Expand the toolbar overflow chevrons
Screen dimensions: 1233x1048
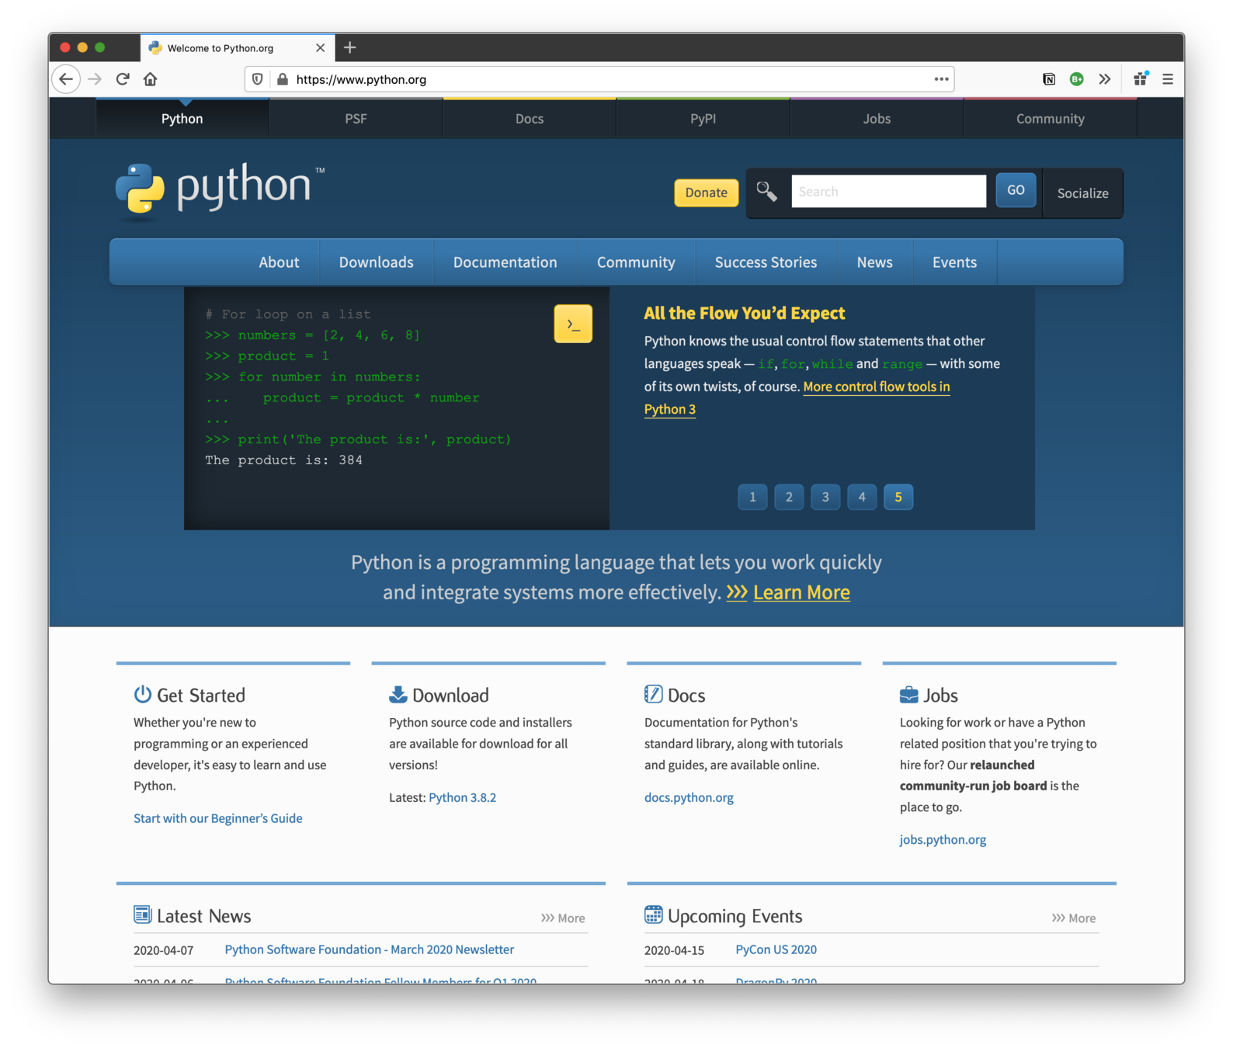[x=1105, y=79]
